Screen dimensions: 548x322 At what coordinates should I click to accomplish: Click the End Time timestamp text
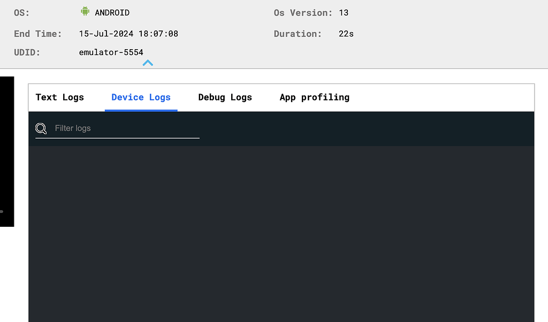pos(128,33)
